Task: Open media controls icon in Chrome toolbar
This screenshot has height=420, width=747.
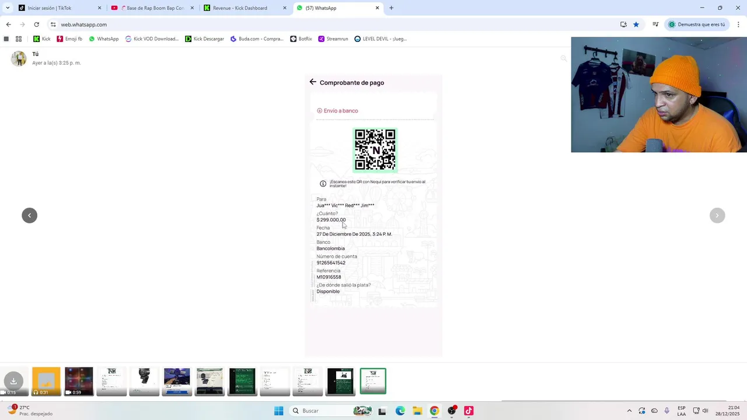Action: [x=655, y=24]
